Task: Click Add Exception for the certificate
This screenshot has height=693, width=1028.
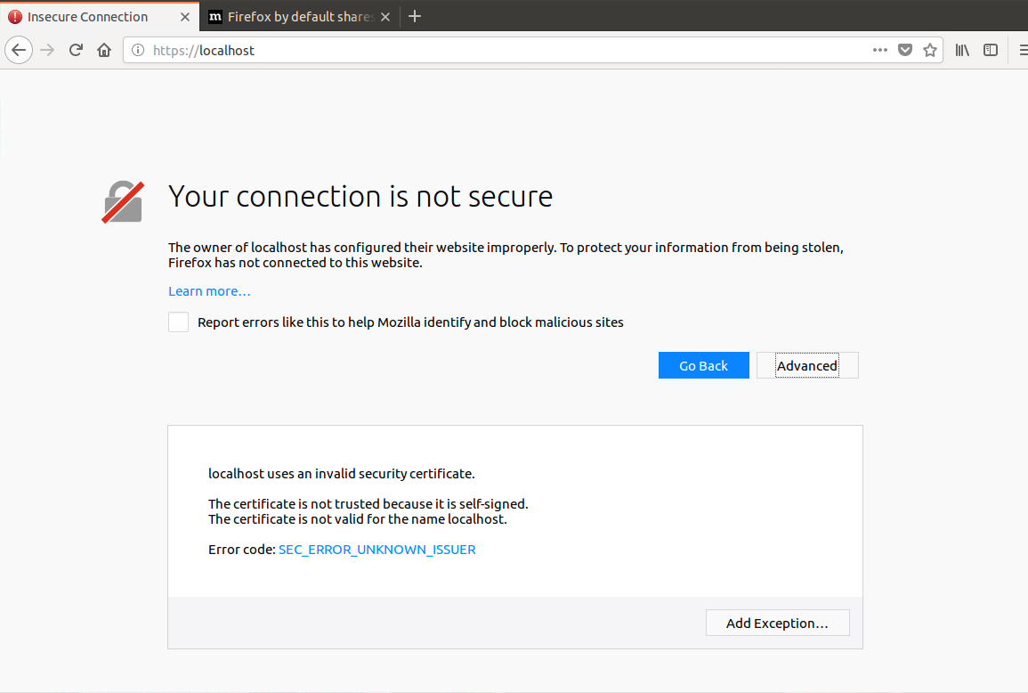Action: pyautogui.click(x=777, y=622)
